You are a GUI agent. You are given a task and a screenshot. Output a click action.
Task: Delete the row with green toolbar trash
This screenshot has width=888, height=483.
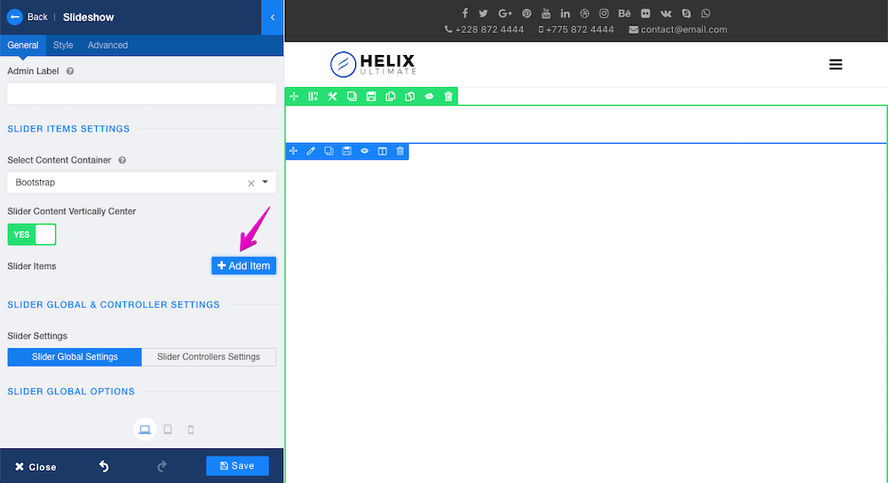pyautogui.click(x=448, y=97)
